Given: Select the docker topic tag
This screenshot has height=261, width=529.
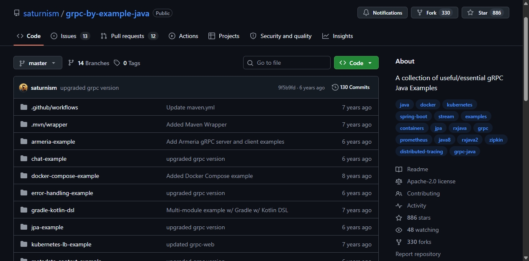Looking at the screenshot, I should point(428,105).
